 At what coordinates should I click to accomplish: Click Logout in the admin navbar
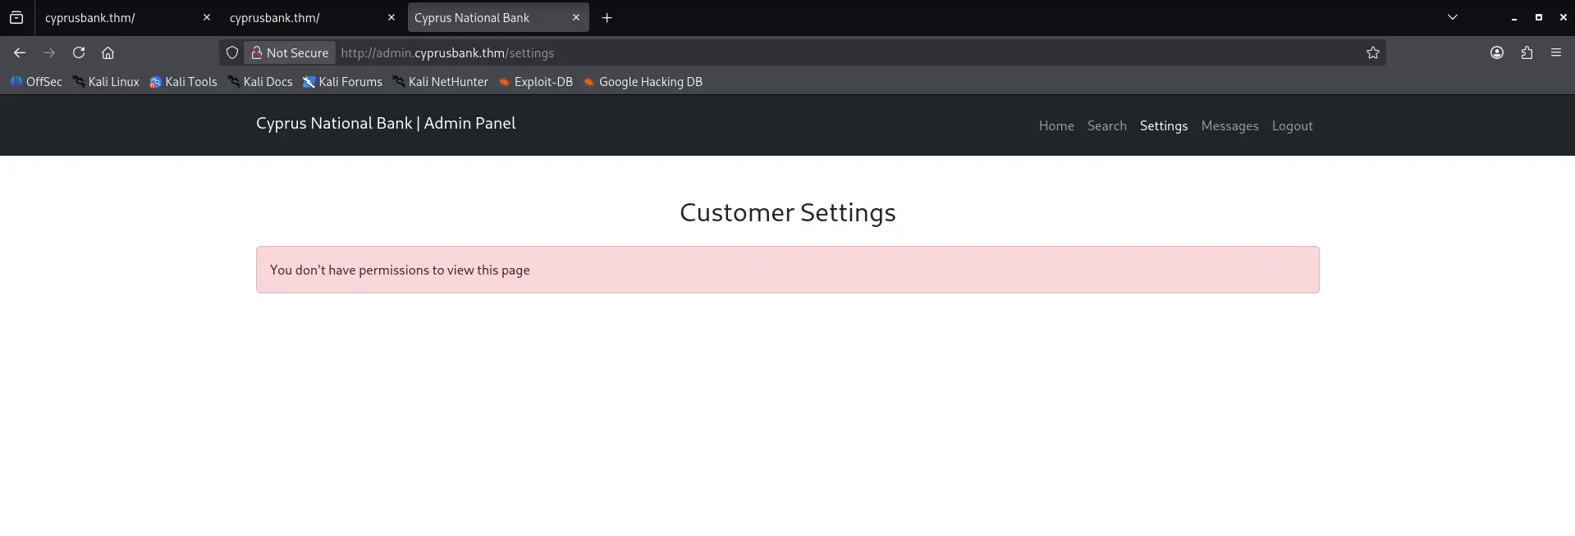(x=1292, y=125)
